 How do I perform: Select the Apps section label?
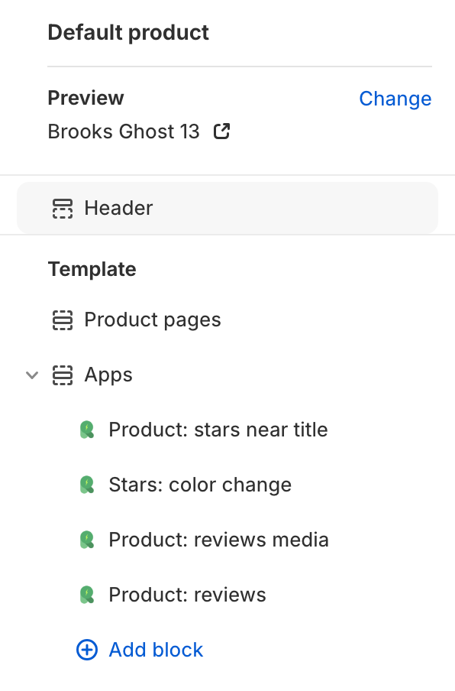pos(108,375)
